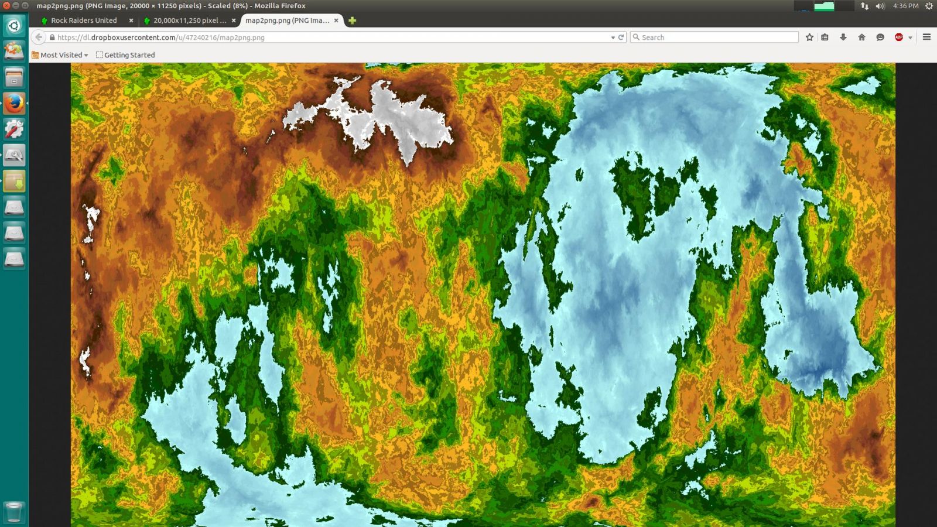Open the Firefox hamburger menu

926,37
